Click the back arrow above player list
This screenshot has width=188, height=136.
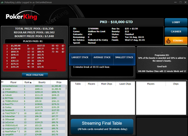(x=2, y=82)
